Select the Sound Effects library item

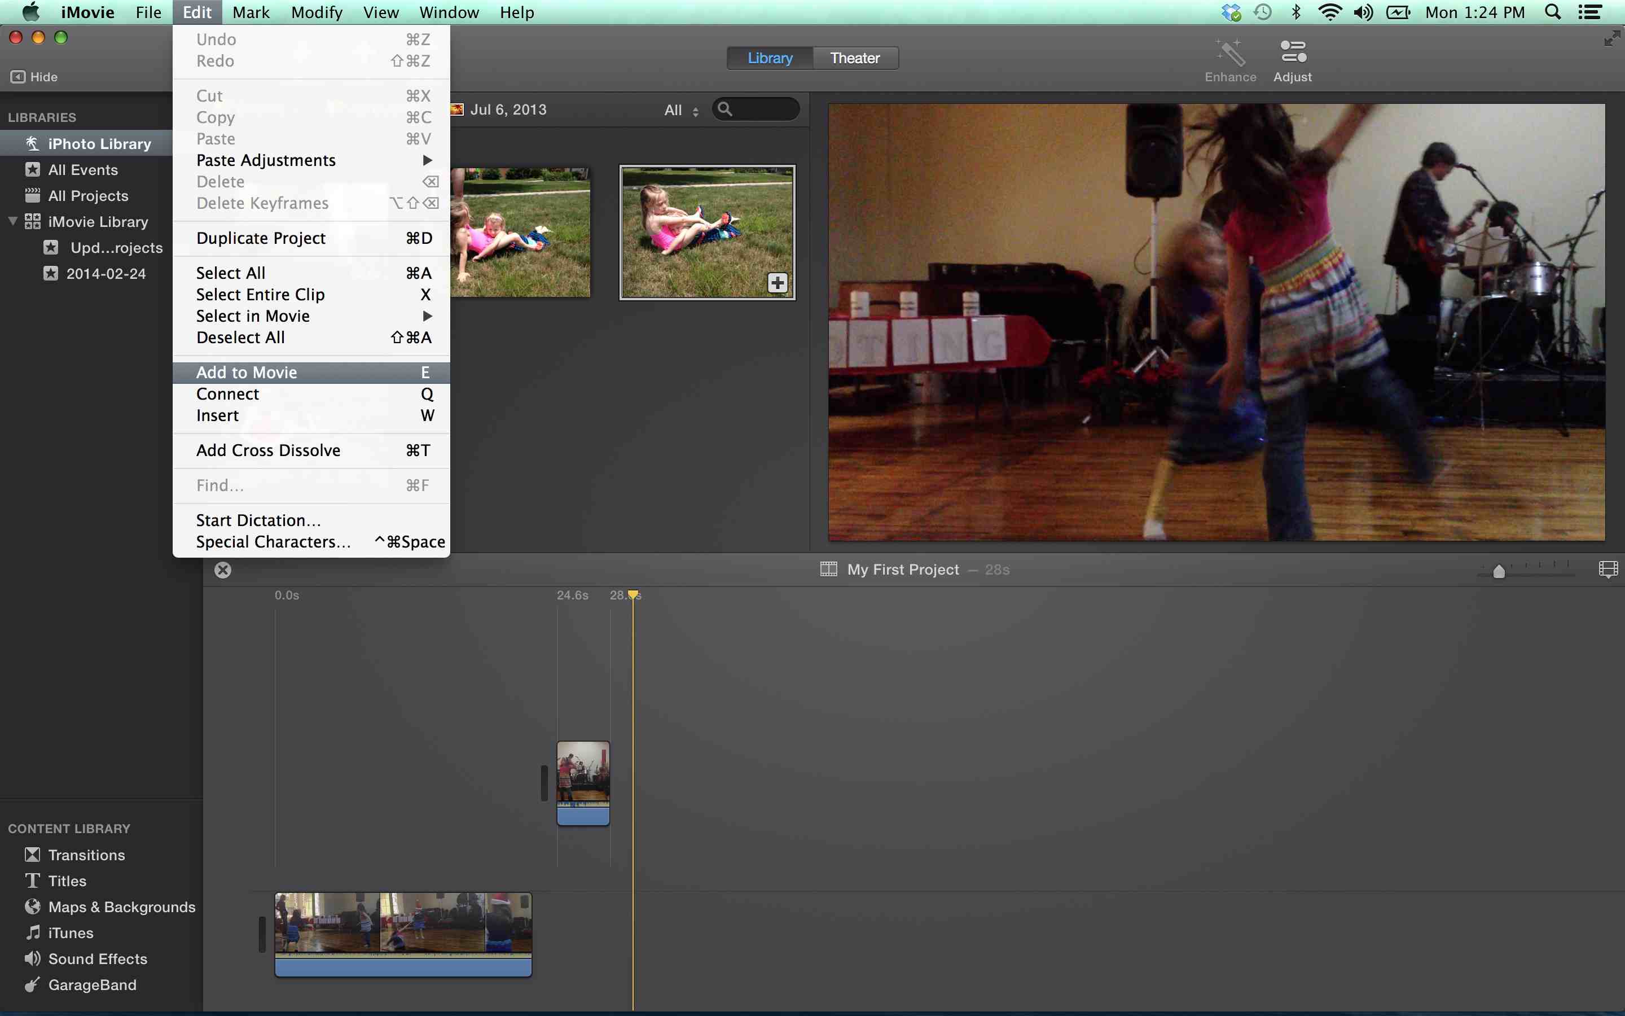[96, 957]
